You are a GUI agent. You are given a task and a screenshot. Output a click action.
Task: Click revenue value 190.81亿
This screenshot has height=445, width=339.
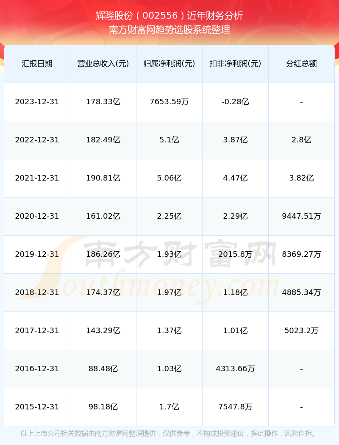[103, 178]
